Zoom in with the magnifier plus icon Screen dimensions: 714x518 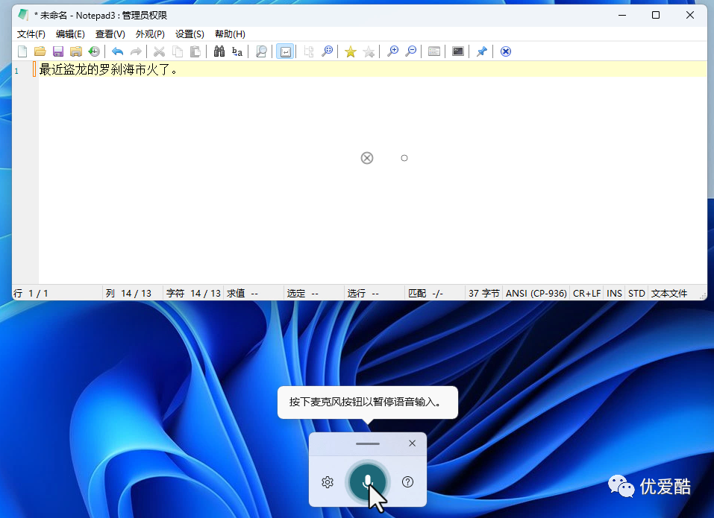pos(392,51)
